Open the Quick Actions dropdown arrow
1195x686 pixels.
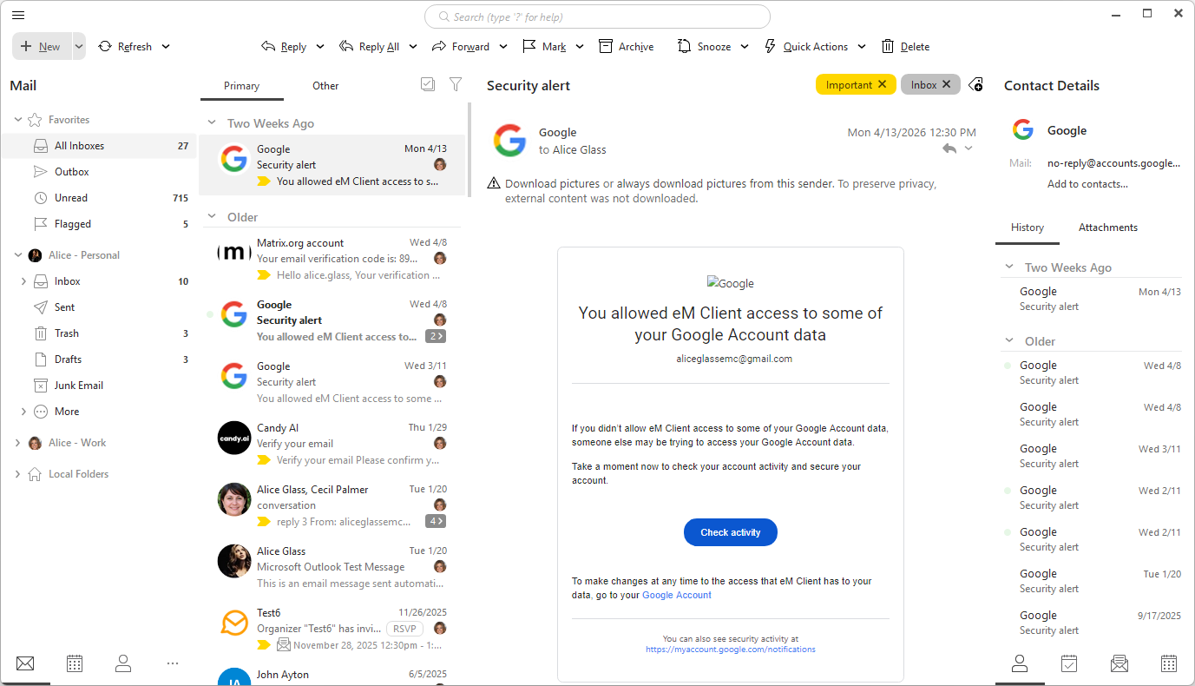pyautogui.click(x=862, y=47)
